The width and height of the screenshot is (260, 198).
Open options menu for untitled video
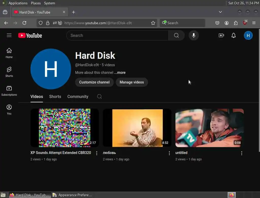click(242, 153)
